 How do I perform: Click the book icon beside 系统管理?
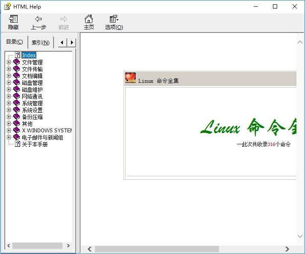17,103
